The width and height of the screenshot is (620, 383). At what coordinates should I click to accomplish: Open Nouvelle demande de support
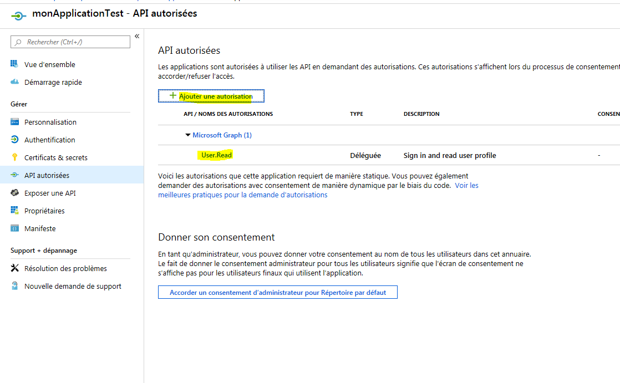click(x=72, y=286)
